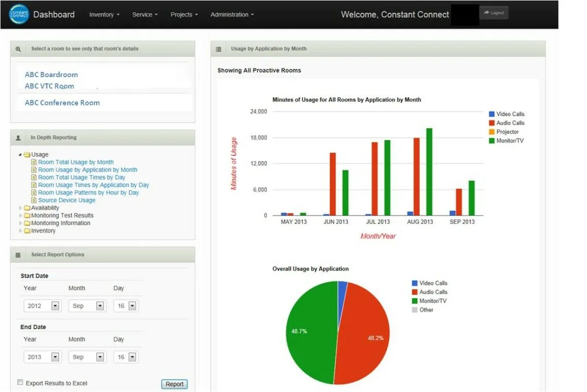This screenshot has width=587, height=392.
Task: Open Room Total Usage Times by Day report
Action: point(81,177)
